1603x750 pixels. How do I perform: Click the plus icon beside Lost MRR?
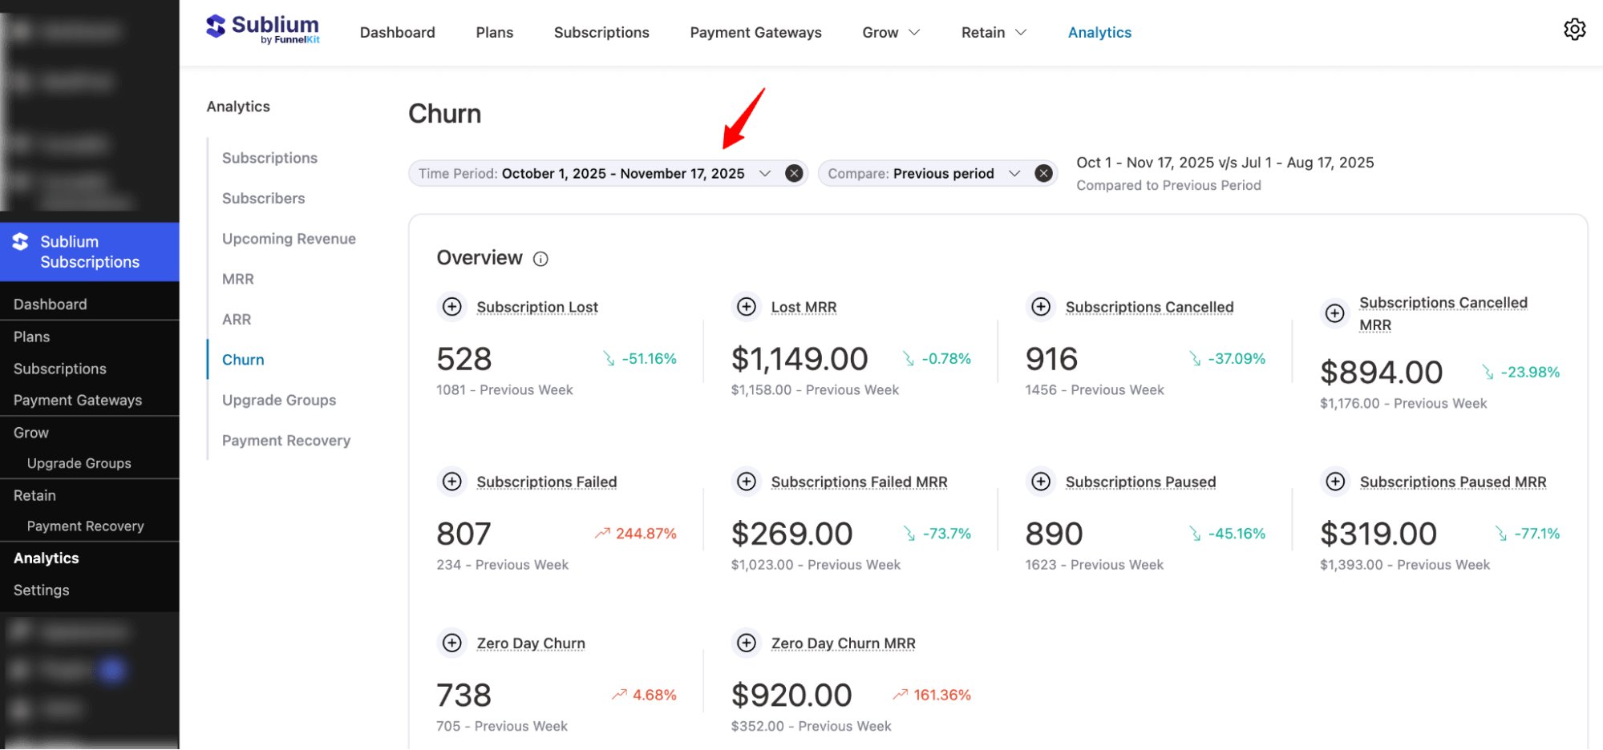pyautogui.click(x=746, y=306)
